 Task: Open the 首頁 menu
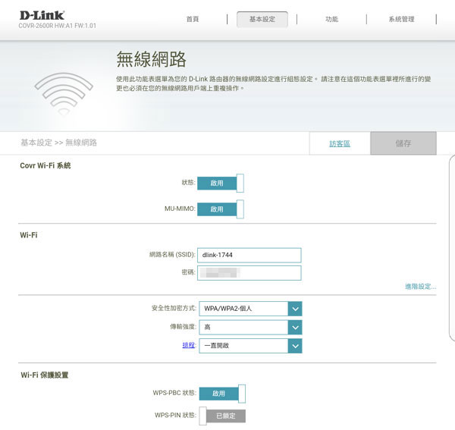(x=193, y=20)
